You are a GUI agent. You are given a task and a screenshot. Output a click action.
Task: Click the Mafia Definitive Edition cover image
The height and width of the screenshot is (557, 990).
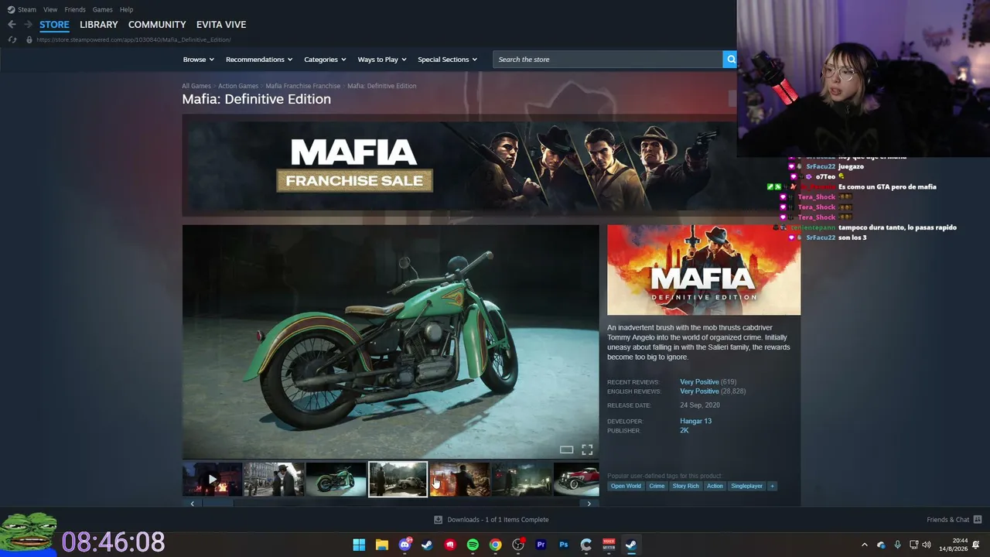coord(704,270)
